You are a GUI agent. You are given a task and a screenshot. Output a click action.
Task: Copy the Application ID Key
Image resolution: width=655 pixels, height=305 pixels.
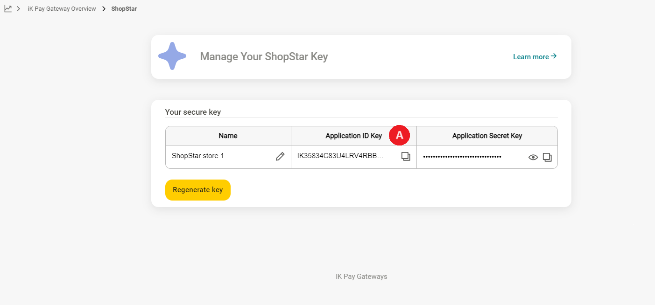pos(406,157)
